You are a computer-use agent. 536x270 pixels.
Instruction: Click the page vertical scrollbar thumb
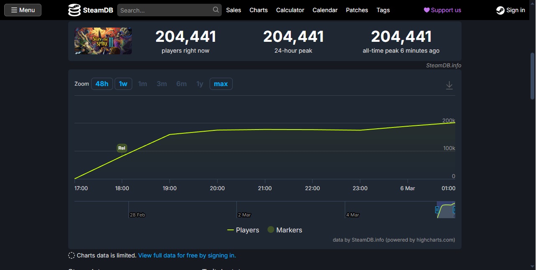(x=533, y=76)
